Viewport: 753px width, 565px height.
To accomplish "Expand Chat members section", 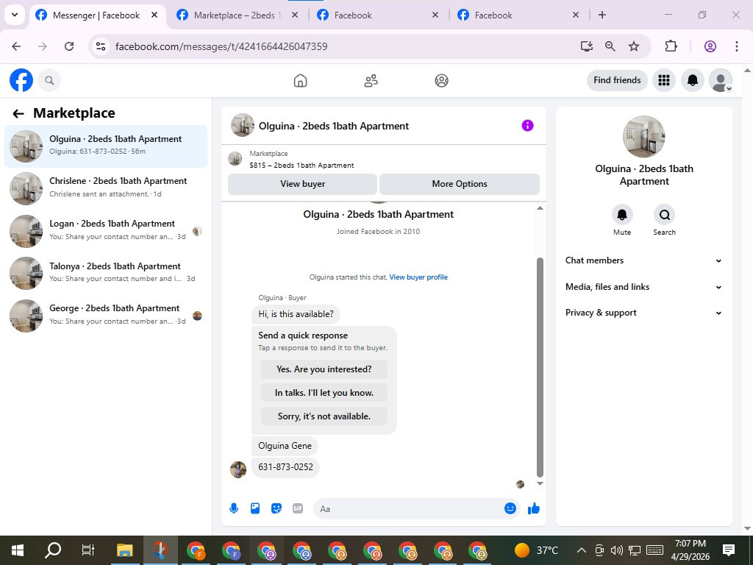I will pyautogui.click(x=643, y=260).
